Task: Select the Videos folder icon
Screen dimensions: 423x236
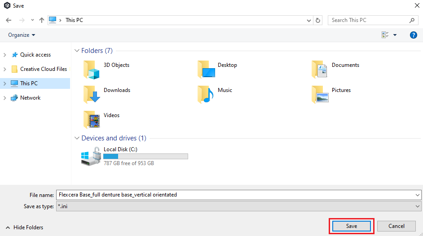Action: coord(92,119)
